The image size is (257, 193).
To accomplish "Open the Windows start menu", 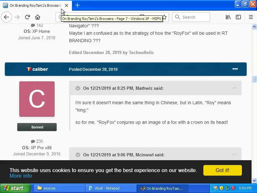I will [15, 188].
